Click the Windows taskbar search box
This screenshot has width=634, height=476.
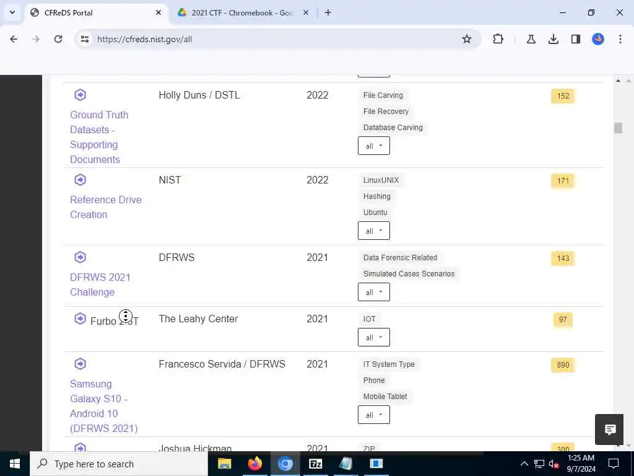[119, 464]
